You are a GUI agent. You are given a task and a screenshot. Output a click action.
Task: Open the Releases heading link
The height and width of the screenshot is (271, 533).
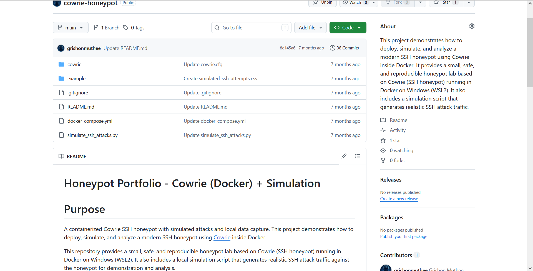(391, 180)
